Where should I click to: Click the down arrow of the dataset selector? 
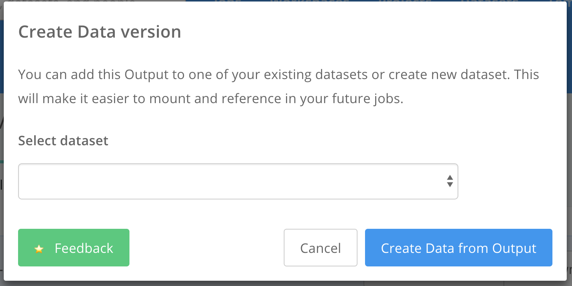tap(449, 185)
